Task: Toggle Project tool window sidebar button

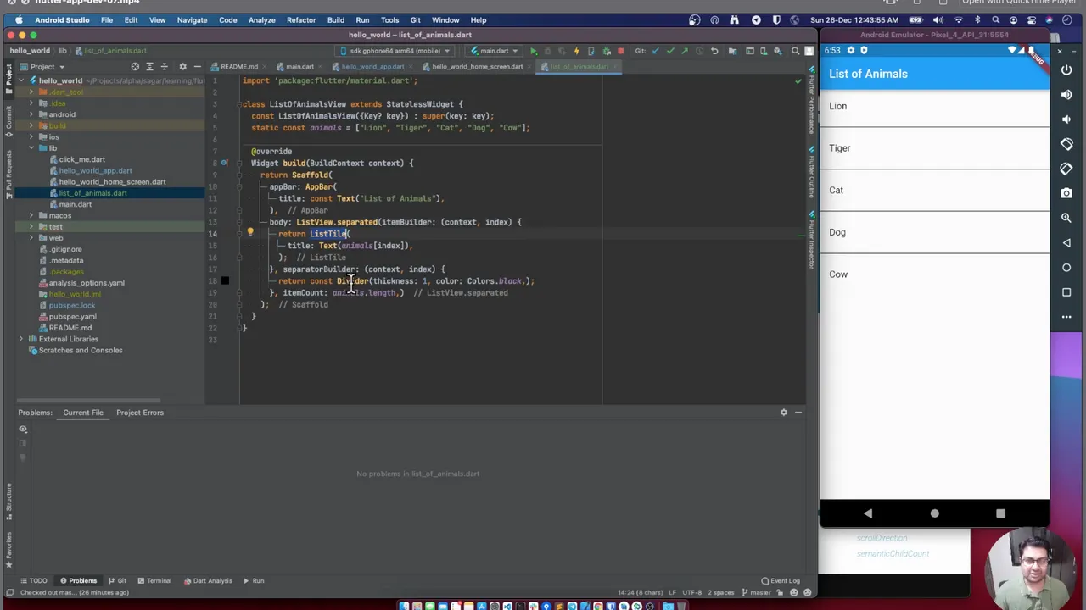Action: click(8, 80)
